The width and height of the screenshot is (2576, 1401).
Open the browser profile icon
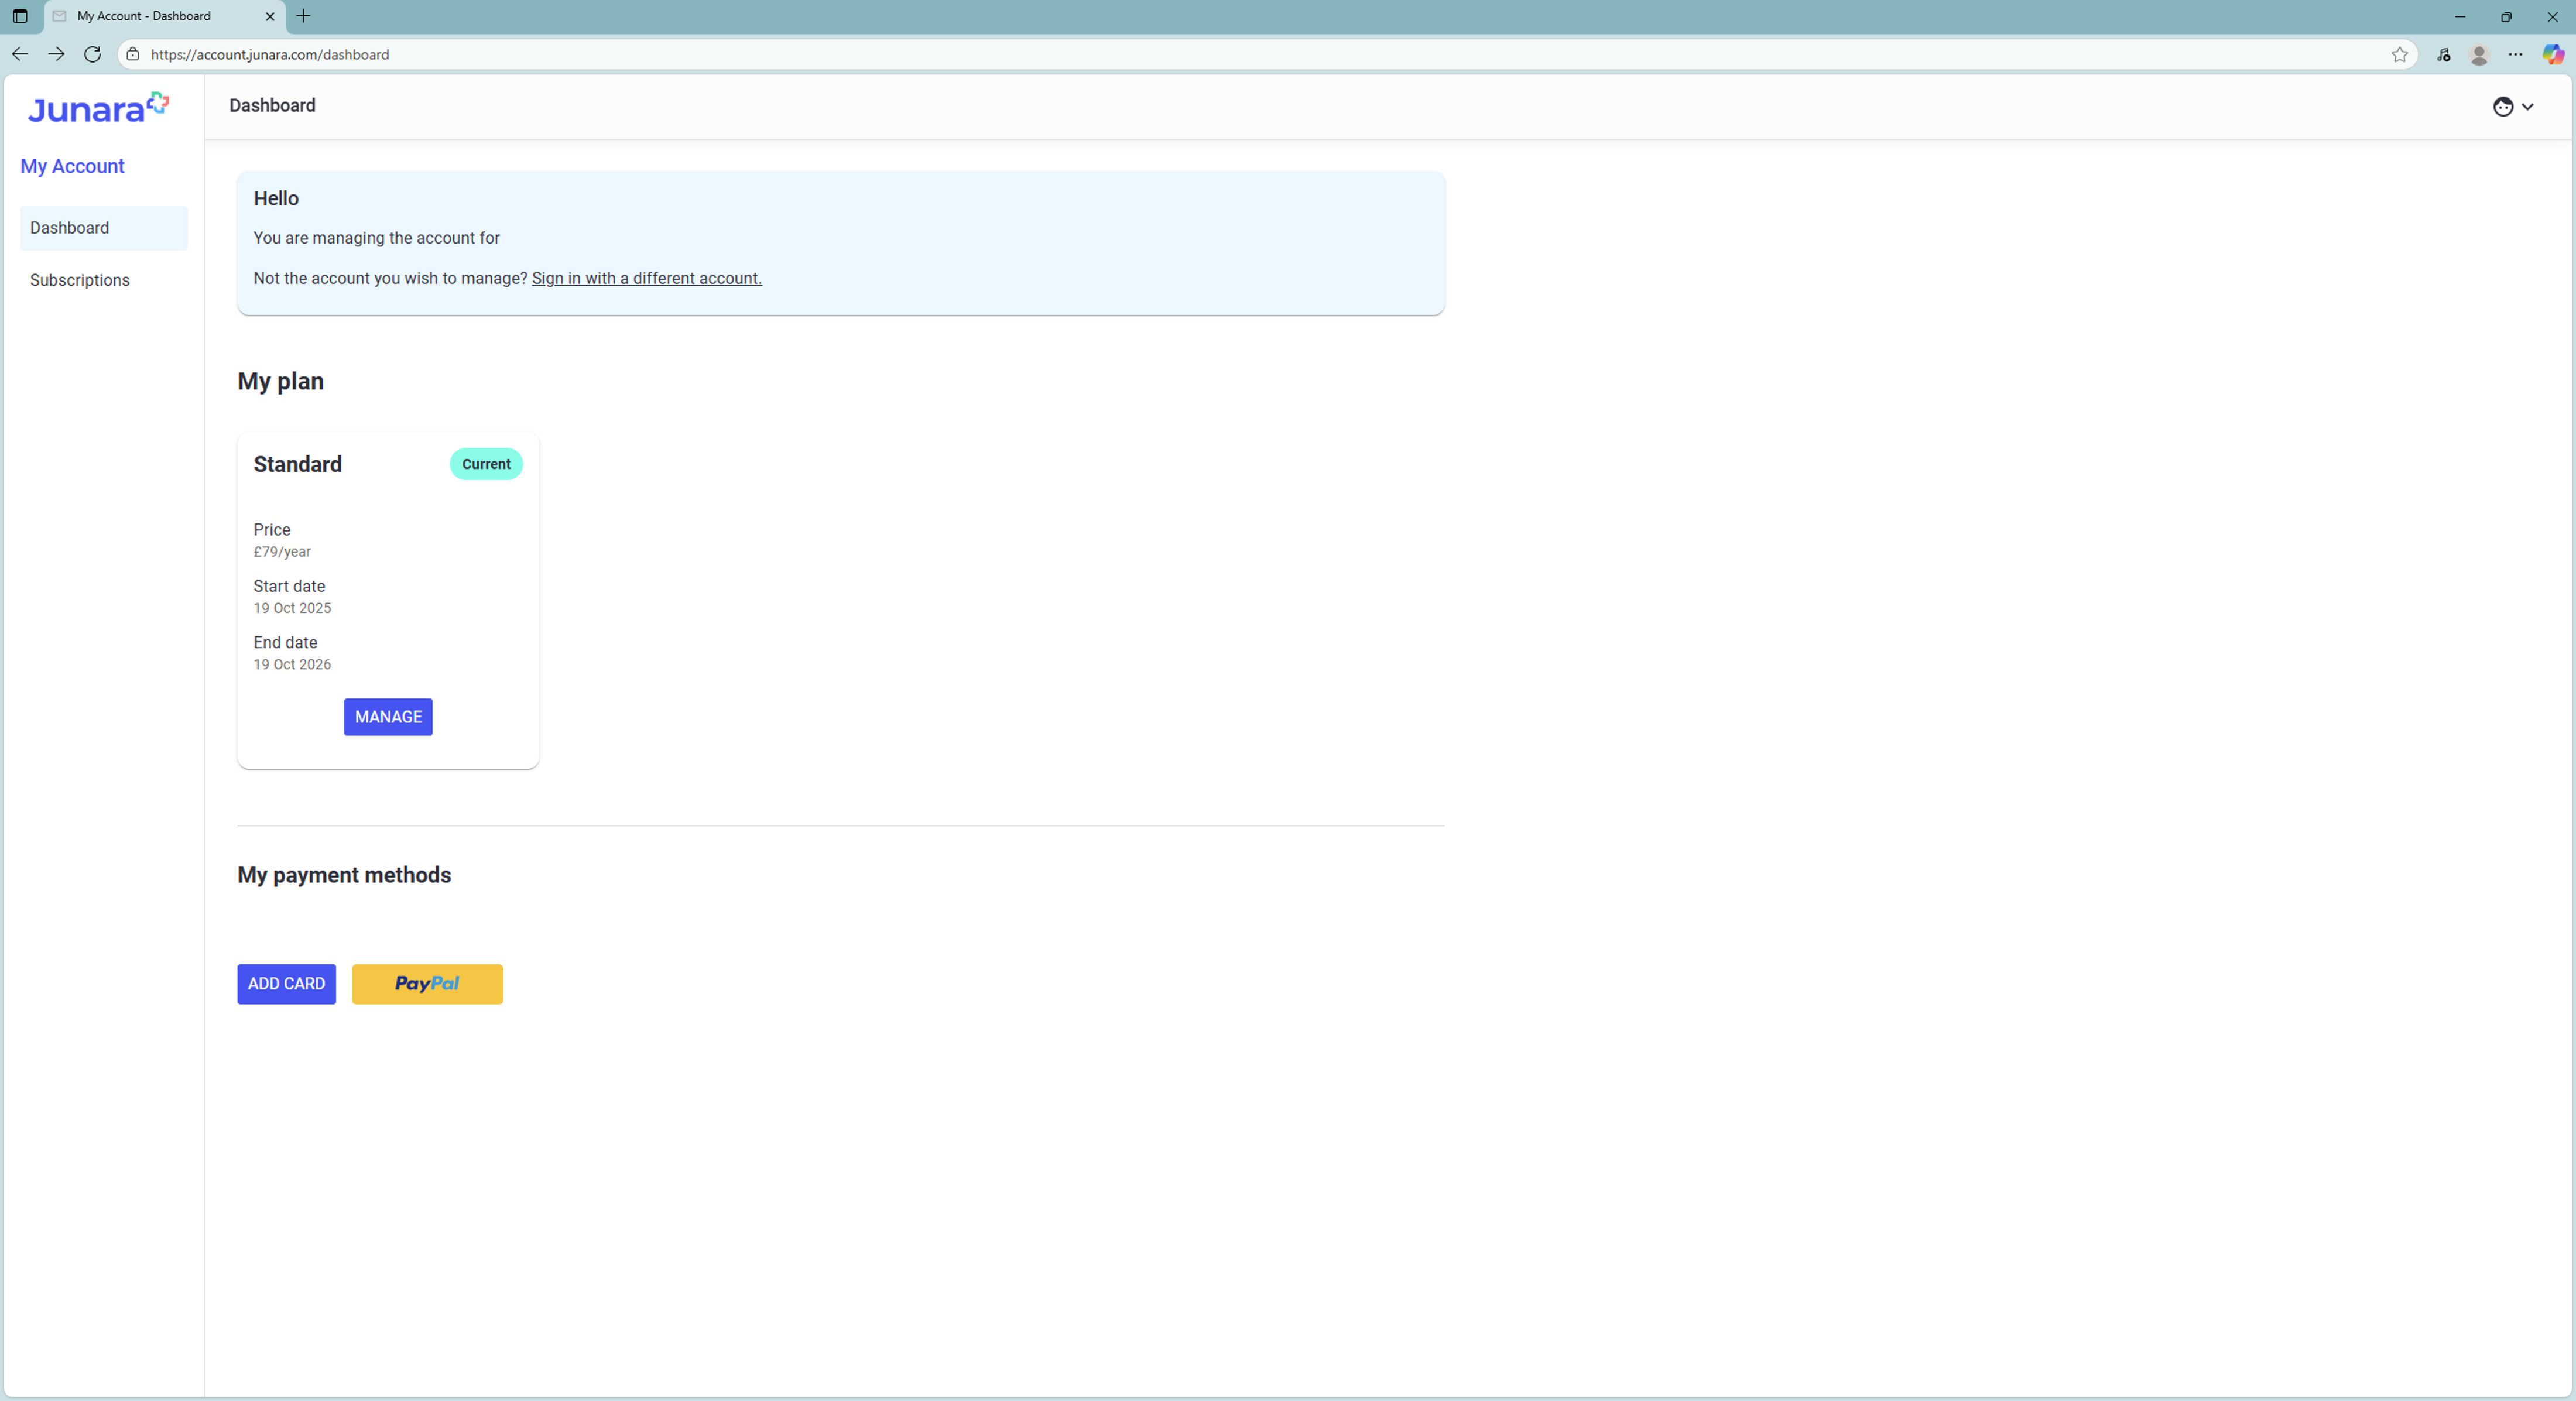[x=2479, y=54]
